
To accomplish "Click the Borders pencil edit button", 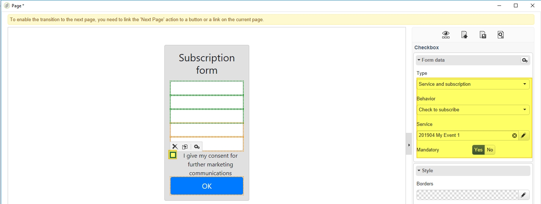I will (x=523, y=195).
